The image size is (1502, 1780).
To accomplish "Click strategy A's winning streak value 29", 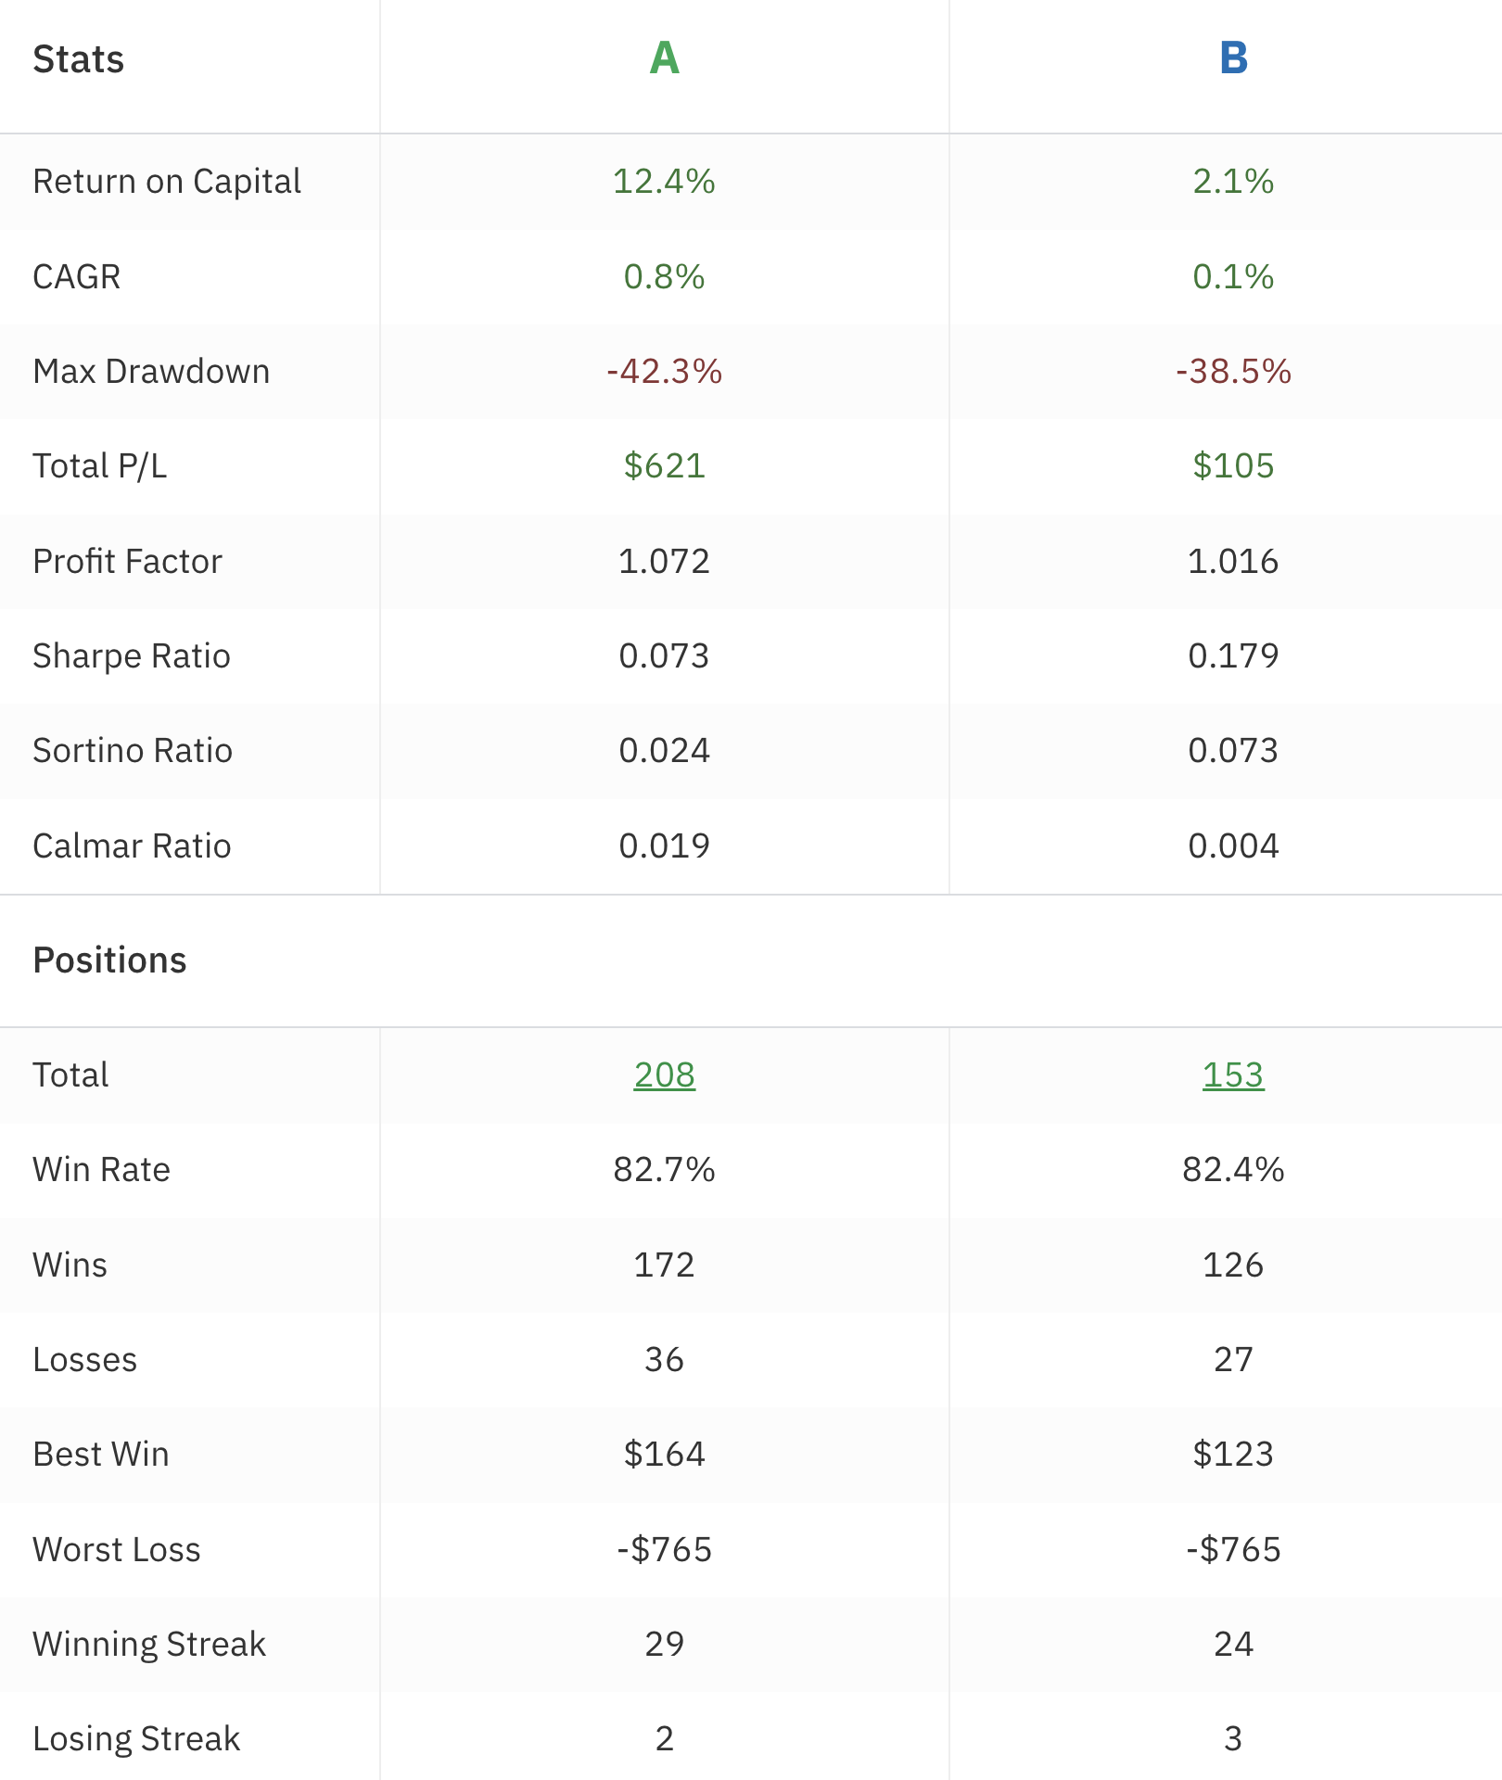I will pyautogui.click(x=664, y=1645).
